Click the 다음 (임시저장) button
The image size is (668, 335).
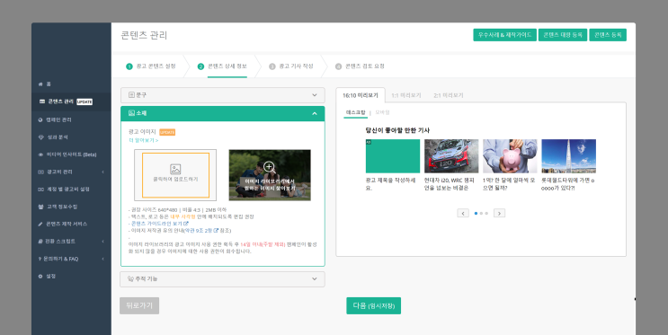[374, 306]
